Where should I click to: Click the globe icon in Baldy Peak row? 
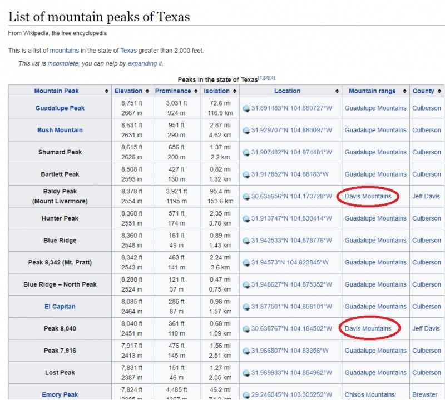tap(246, 197)
